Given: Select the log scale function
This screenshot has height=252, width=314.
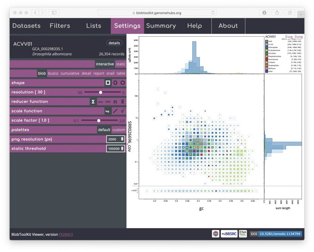Looking at the screenshot, I should click(108, 111).
